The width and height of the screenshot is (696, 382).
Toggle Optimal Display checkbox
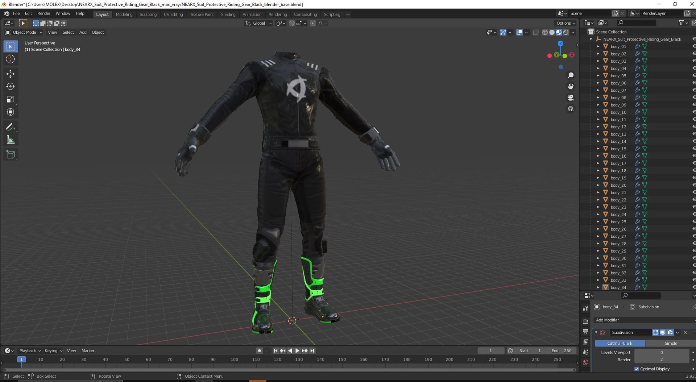pyautogui.click(x=637, y=369)
